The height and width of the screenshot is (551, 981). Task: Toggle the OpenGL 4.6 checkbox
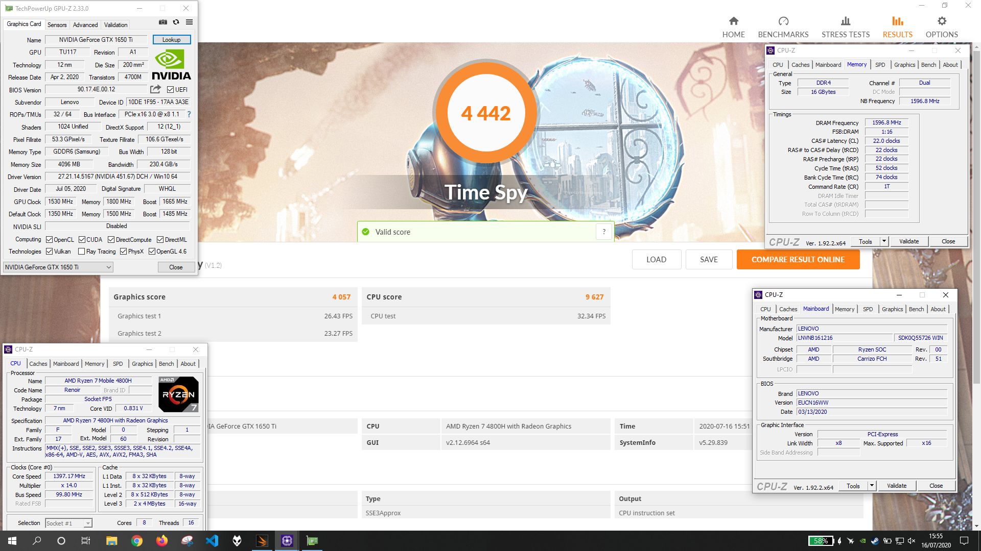click(152, 252)
